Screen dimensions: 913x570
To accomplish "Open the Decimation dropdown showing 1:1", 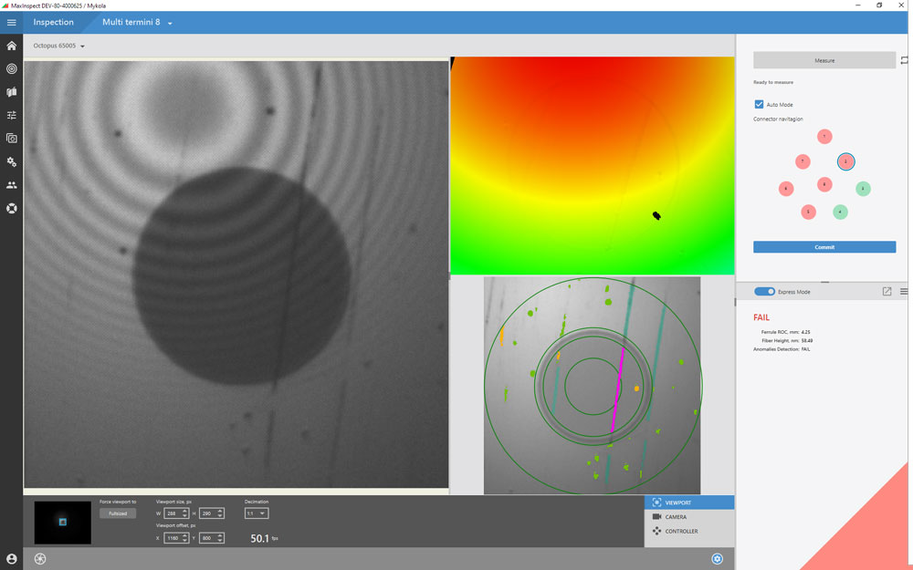I will coord(257,513).
